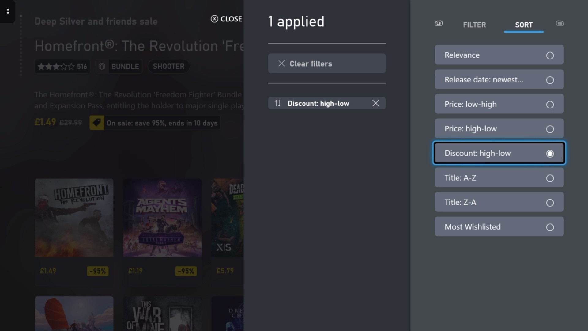Open the SORT tab
The width and height of the screenshot is (588, 331).
click(523, 25)
